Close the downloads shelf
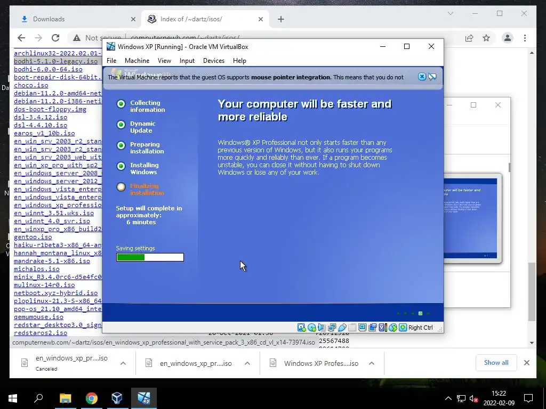This screenshot has height=409, width=546. tap(527, 363)
